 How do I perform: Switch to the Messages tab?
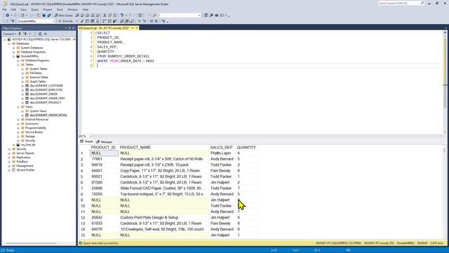pos(105,142)
